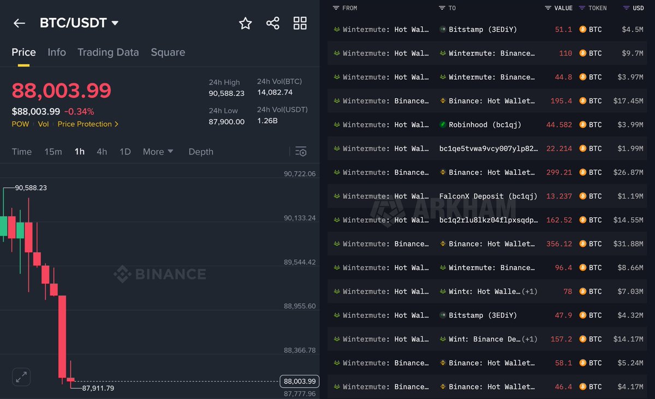The height and width of the screenshot is (399, 655).
Task: Click the Bitcoin token icon in the $4.5M row
Action: (x=583, y=29)
